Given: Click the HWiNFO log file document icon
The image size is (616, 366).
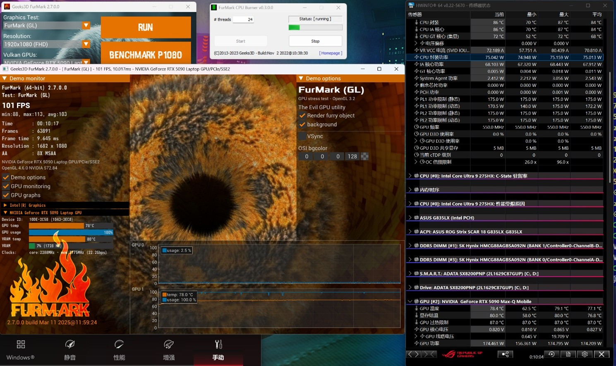Looking at the screenshot, I should (x=568, y=354).
